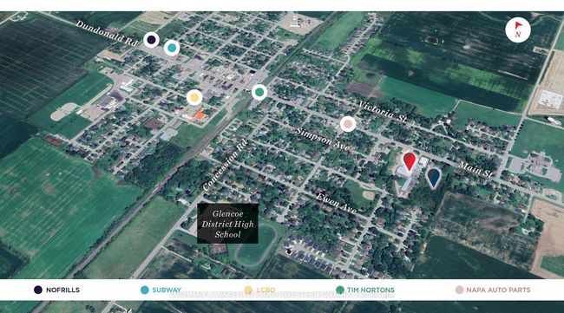Select the green Tim Hortons map marker
The height and width of the screenshot is (313, 564).
click(259, 93)
